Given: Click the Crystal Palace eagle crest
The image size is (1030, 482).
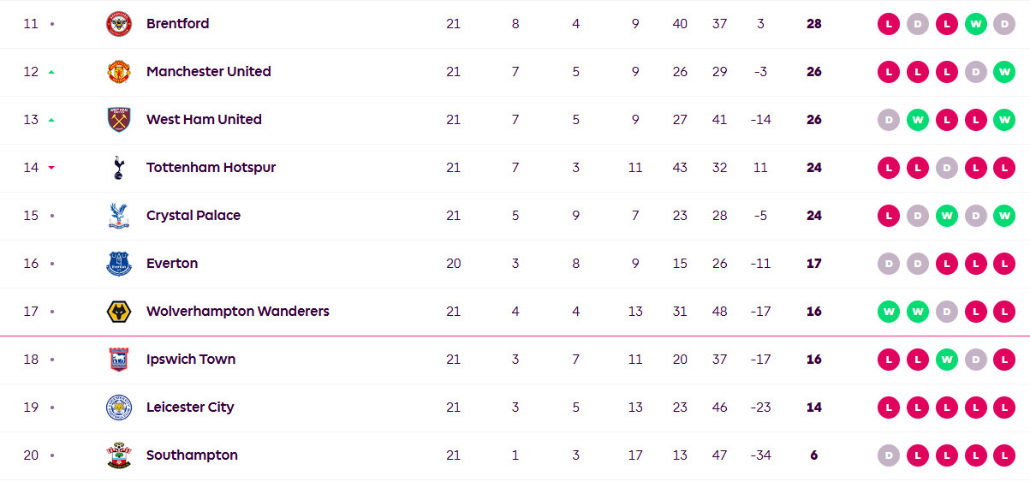Looking at the screenshot, I should tap(119, 216).
